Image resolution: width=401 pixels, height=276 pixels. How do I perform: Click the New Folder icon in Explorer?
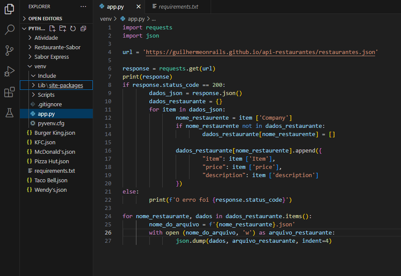pos(63,29)
